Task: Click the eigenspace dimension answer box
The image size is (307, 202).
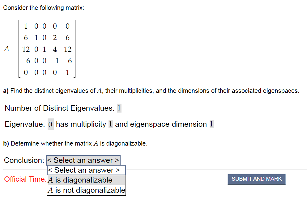Action: coord(211,124)
